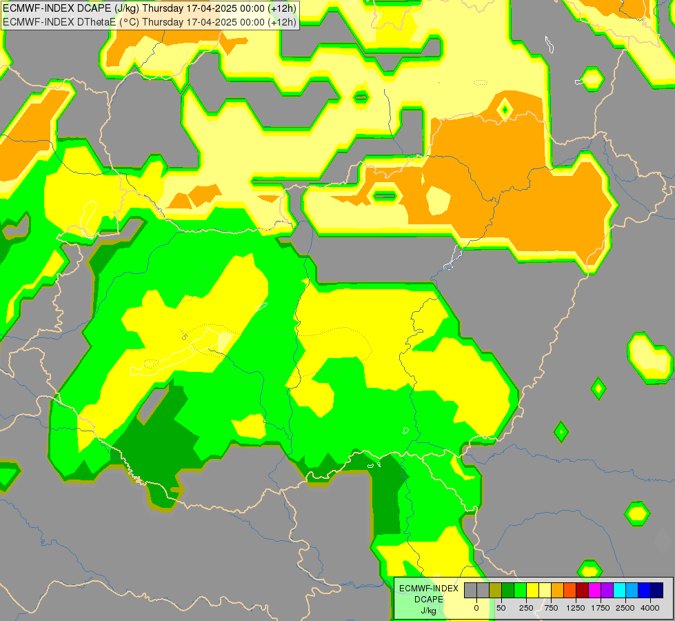Select the pale yellow legend swatch

[x=545, y=590]
